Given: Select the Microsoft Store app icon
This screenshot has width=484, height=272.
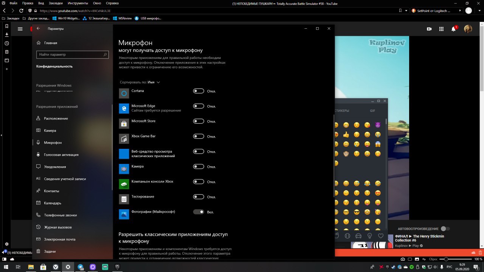Looking at the screenshot, I should coord(124,124).
